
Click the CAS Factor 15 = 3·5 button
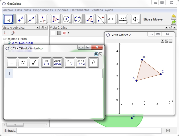46,63
